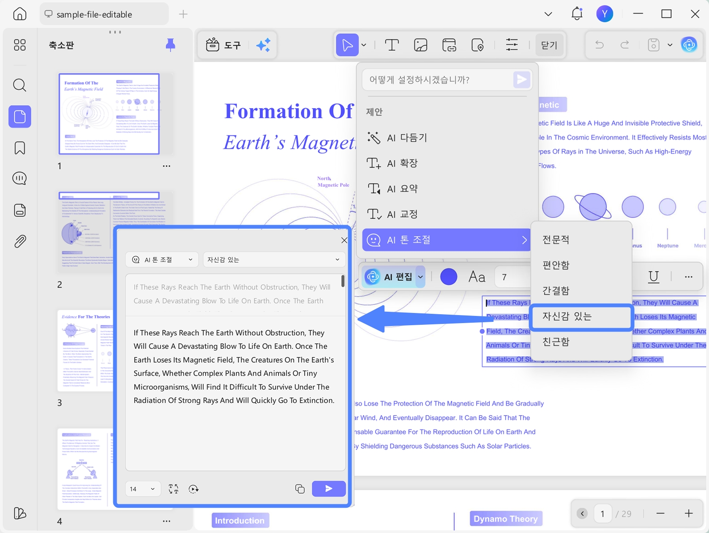Screen dimensions: 709x533
Task: Toggle the thumbnail panel pin
Action: 170,45
